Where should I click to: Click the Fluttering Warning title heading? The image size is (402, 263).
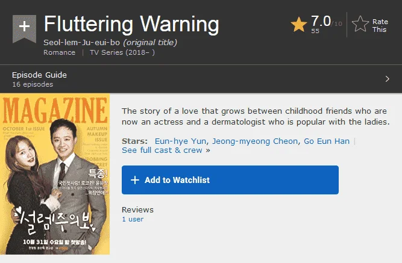[x=131, y=24]
